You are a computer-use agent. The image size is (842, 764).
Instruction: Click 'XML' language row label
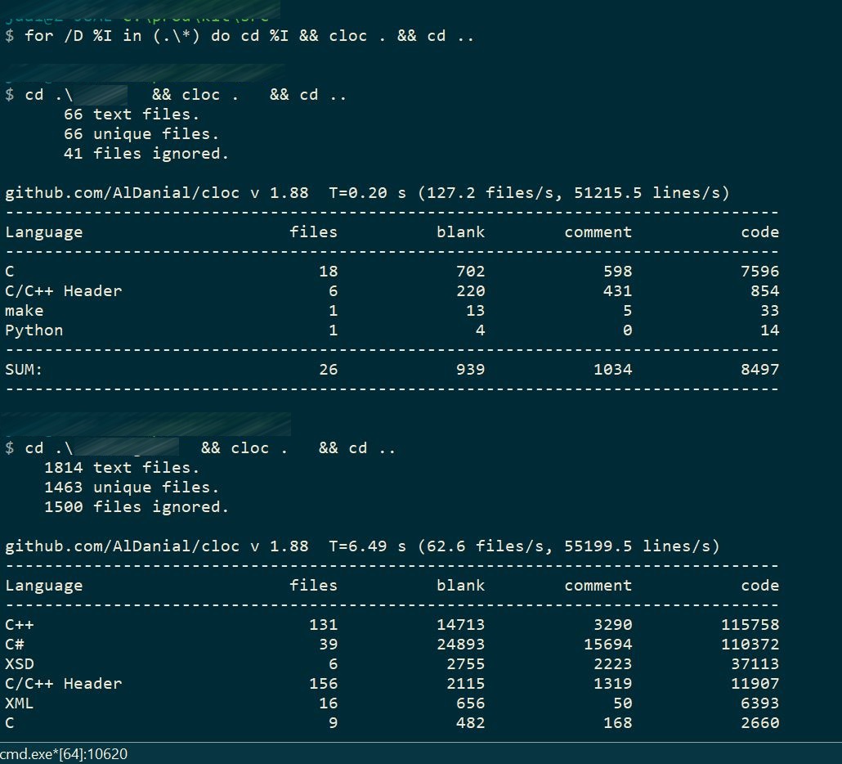coord(20,703)
